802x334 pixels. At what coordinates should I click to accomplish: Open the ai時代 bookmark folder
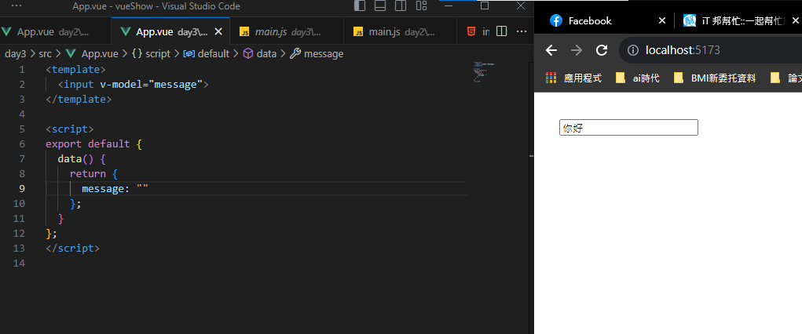(x=638, y=78)
